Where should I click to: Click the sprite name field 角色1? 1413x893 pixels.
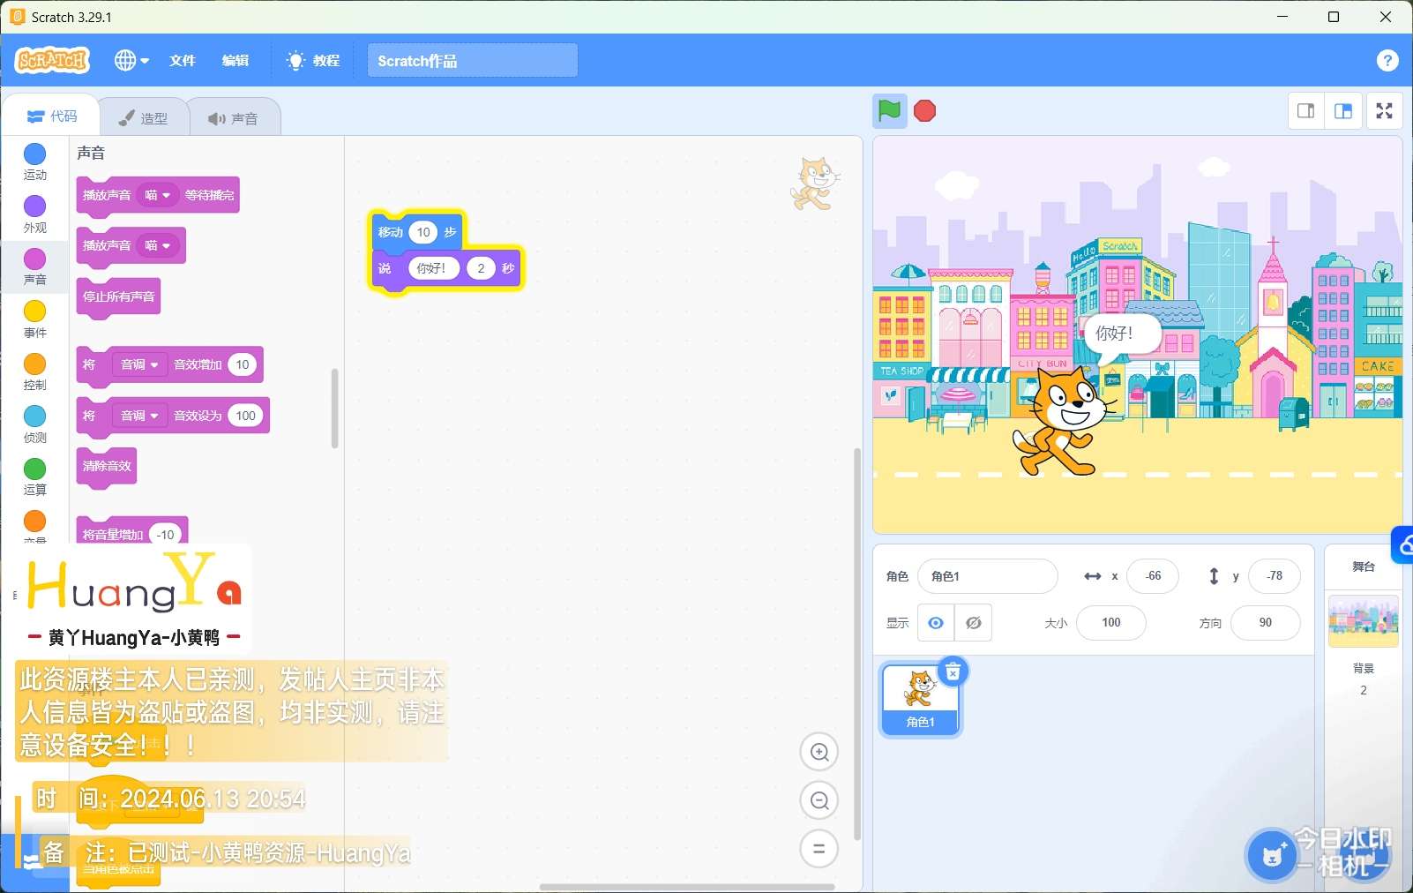[x=986, y=576]
